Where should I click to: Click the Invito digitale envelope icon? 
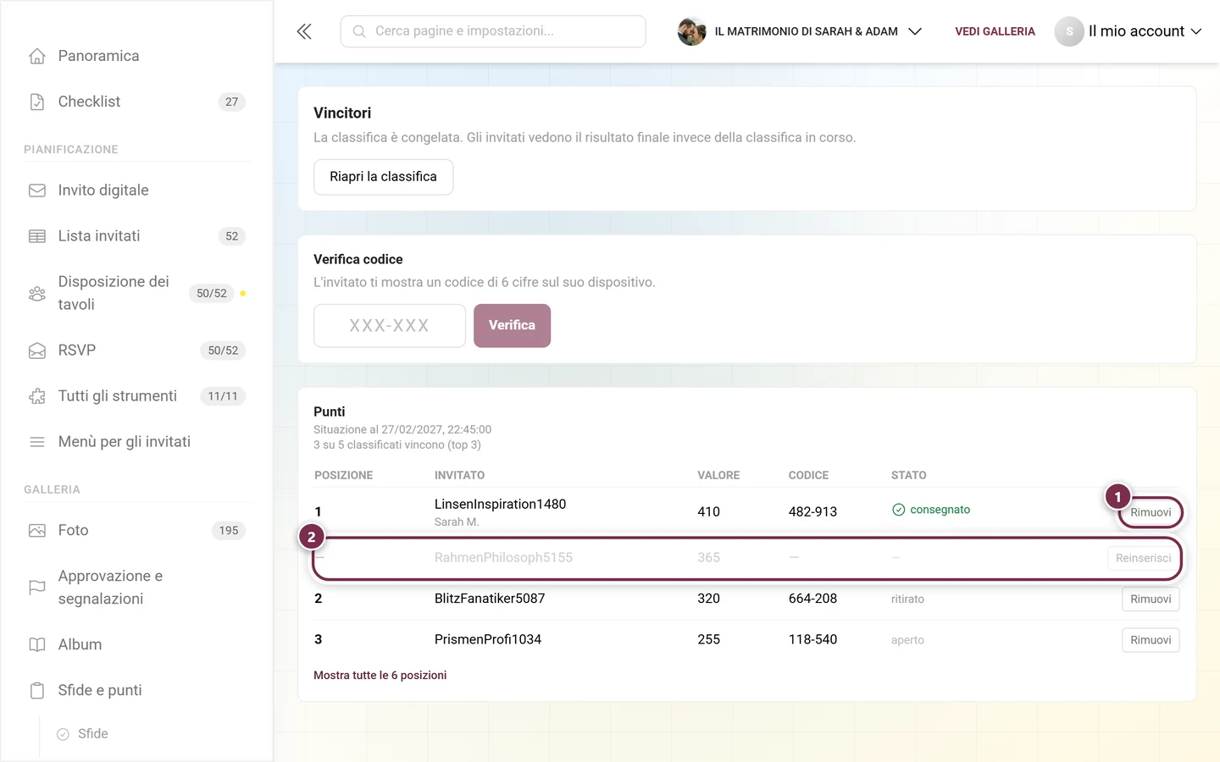point(37,190)
